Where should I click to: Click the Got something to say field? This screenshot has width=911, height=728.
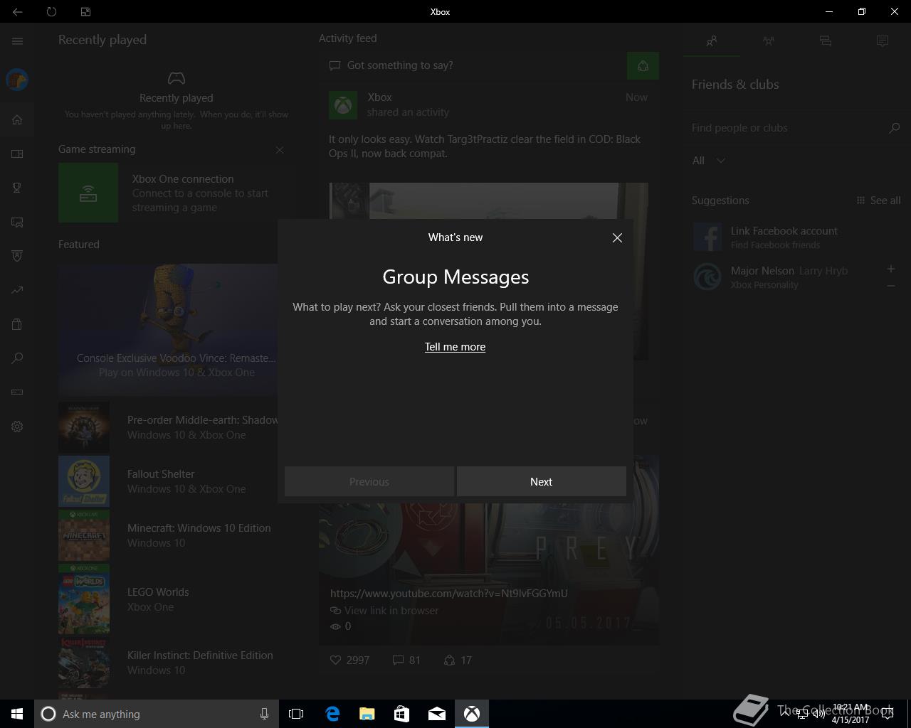click(x=473, y=65)
